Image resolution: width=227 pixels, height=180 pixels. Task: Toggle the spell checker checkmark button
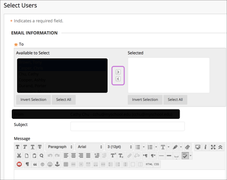coord(185,156)
